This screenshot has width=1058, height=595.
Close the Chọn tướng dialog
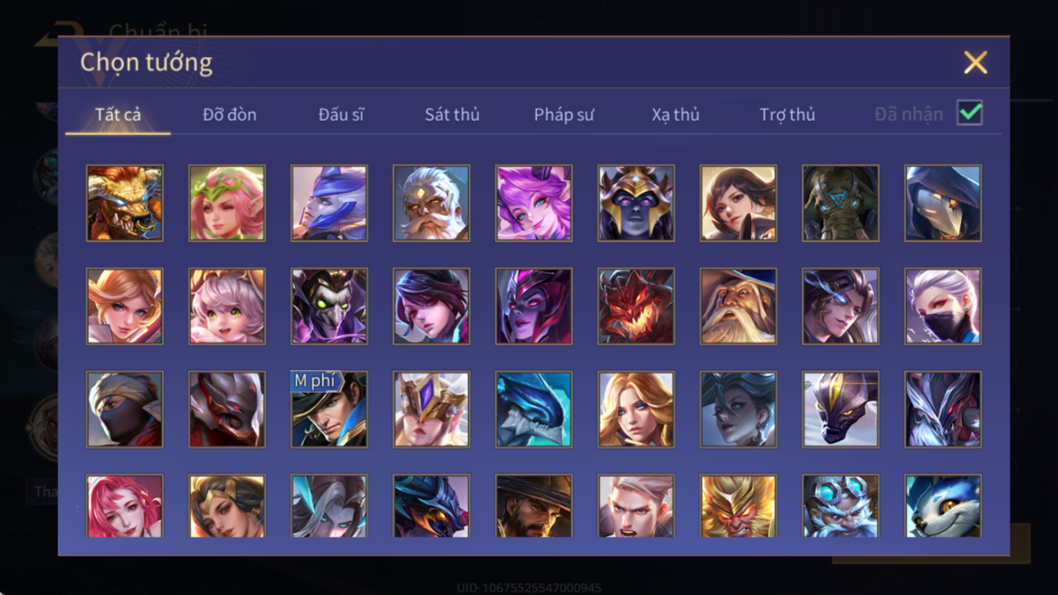[x=975, y=63]
